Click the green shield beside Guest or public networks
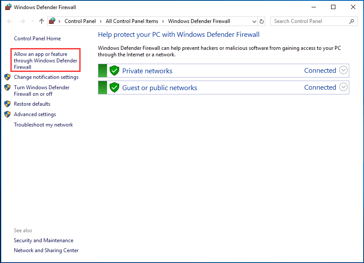 coord(114,87)
